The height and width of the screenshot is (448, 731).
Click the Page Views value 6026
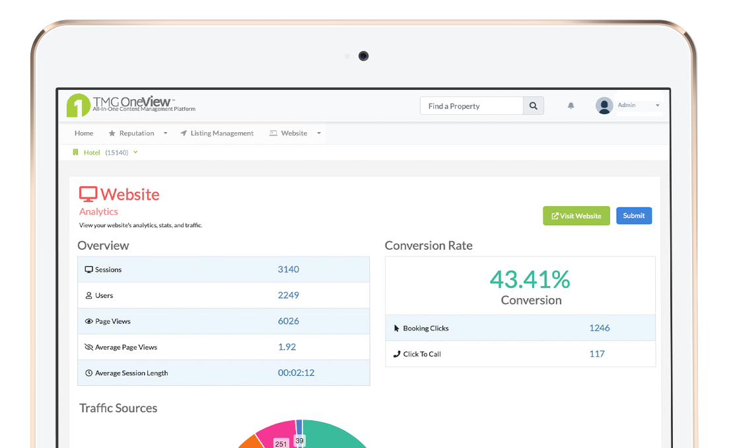[289, 321]
